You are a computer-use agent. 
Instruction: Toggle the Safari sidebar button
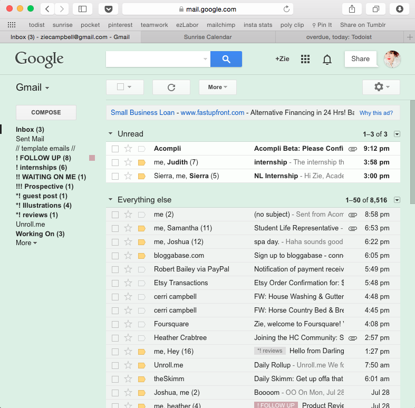click(82, 9)
